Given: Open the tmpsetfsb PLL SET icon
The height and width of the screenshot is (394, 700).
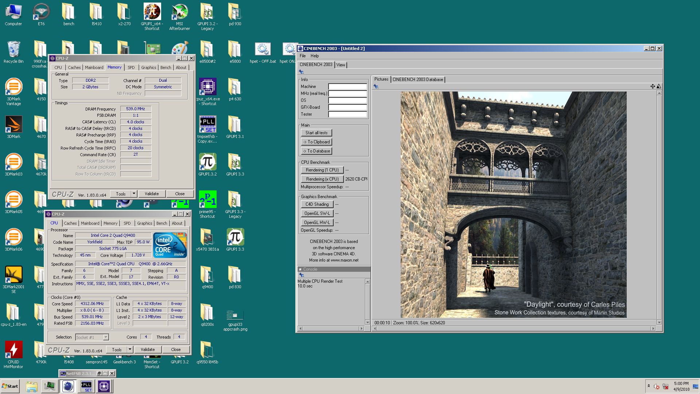Looking at the screenshot, I should coord(207,130).
